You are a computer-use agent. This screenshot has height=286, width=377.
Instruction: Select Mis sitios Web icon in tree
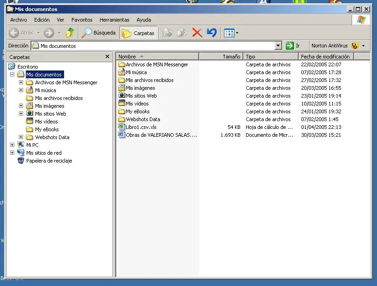(x=29, y=113)
